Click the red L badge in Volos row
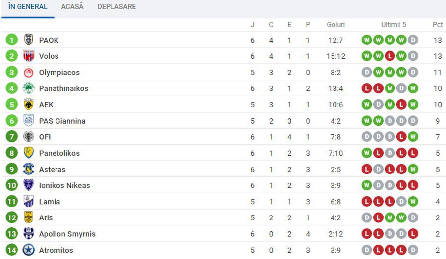The width and height of the screenshot is (446, 259). pyautogui.click(x=390, y=56)
